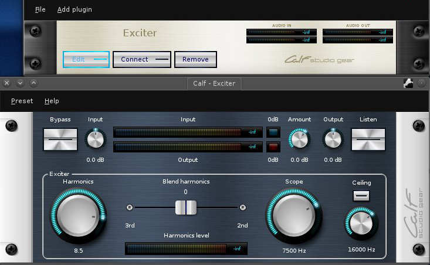Image resolution: width=430 pixels, height=265 pixels.
Task: Click the large Harmonics knob
Action: (78, 216)
